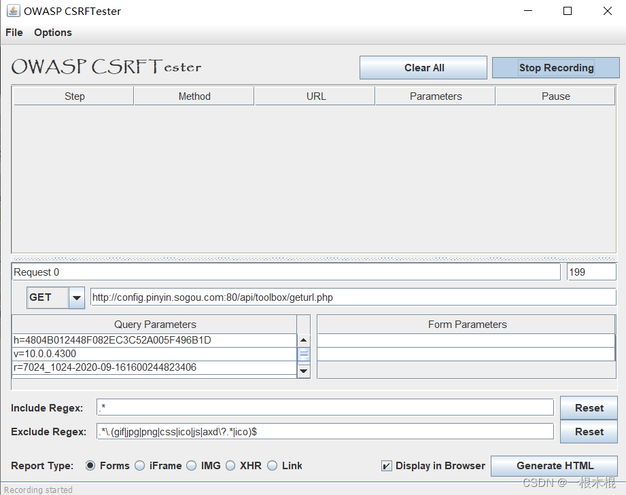Click the Include Regex input field

click(x=325, y=407)
